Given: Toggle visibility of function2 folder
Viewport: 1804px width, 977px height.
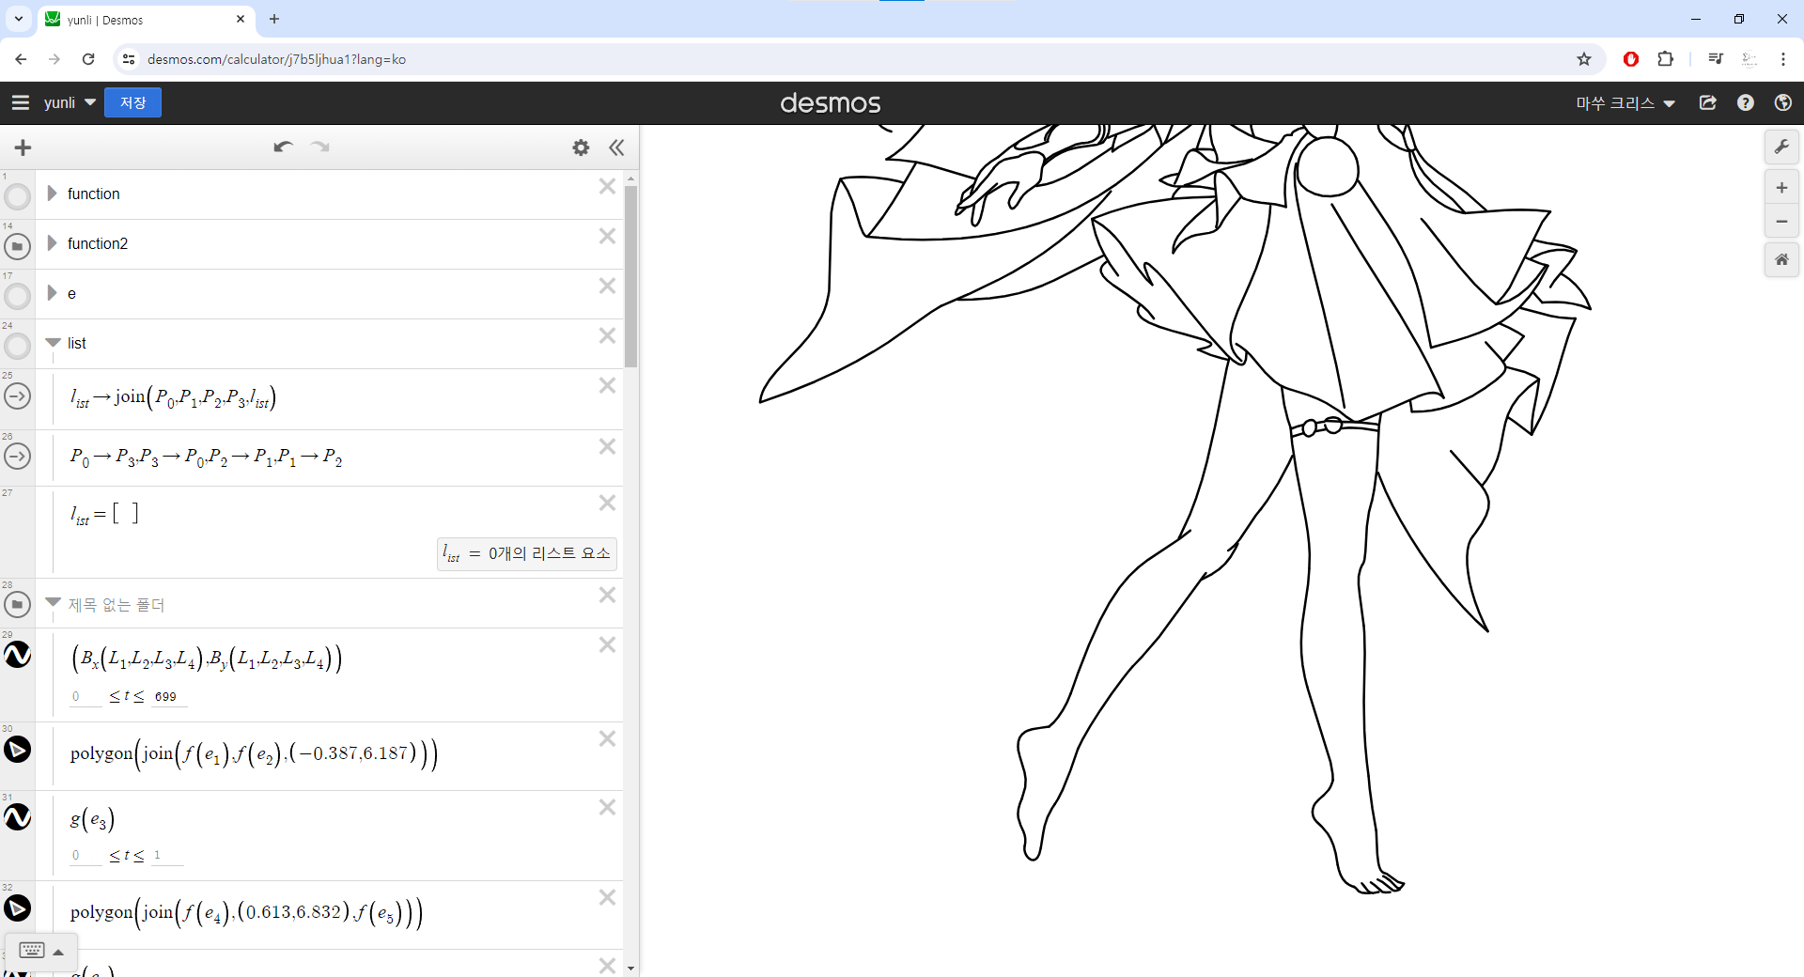Looking at the screenshot, I should (x=17, y=246).
